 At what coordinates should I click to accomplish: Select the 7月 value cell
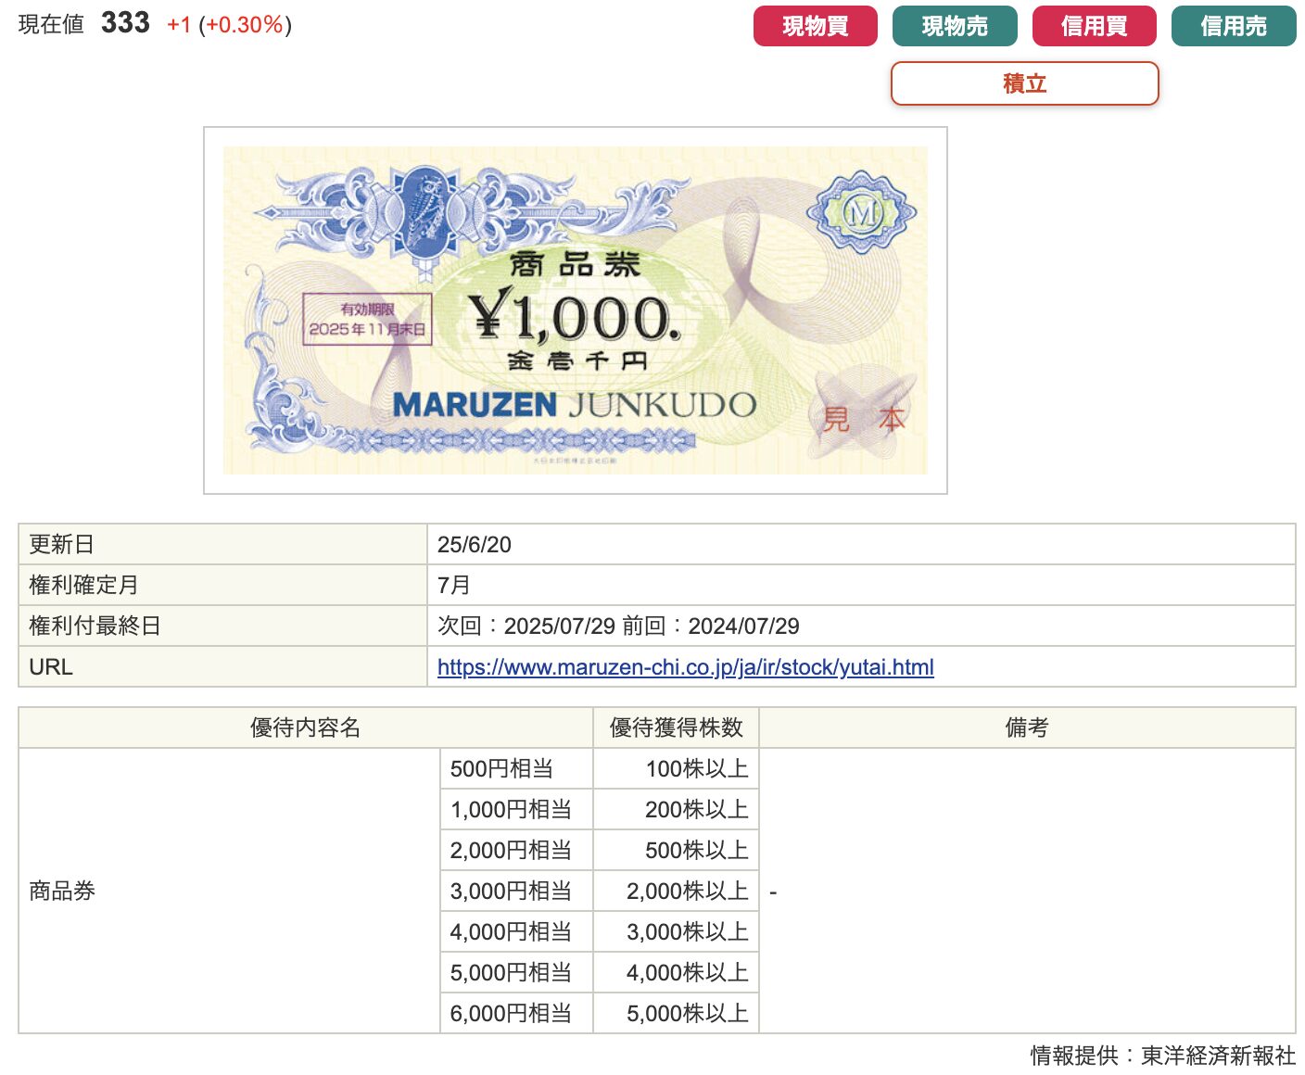[x=861, y=586]
